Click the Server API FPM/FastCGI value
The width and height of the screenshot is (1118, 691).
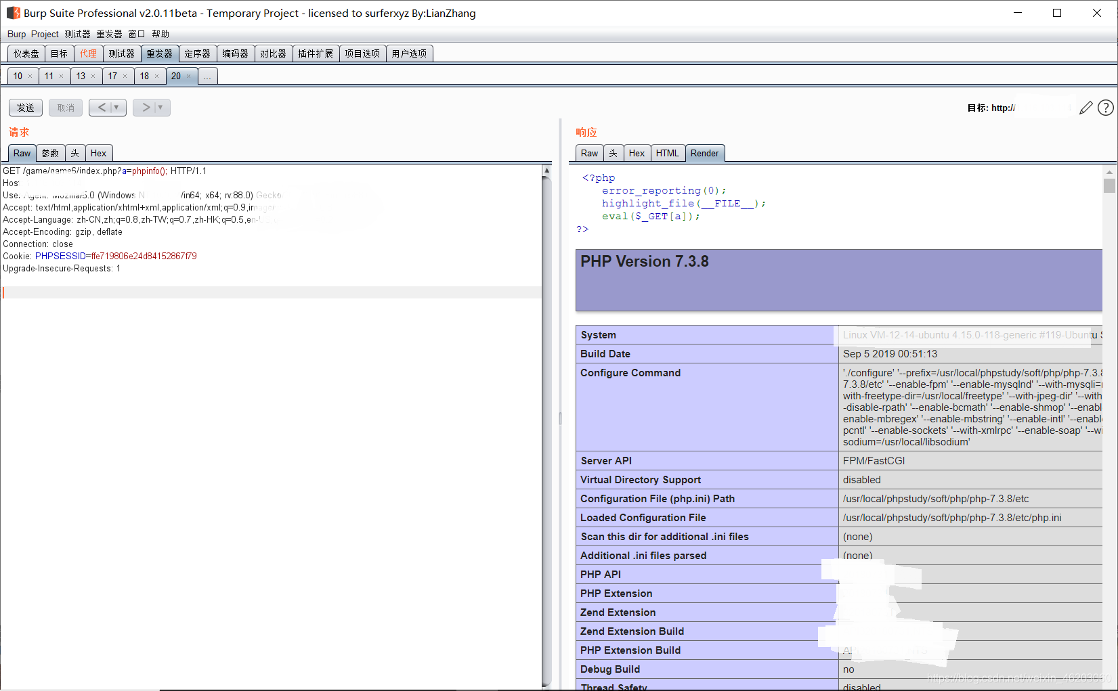tap(874, 461)
